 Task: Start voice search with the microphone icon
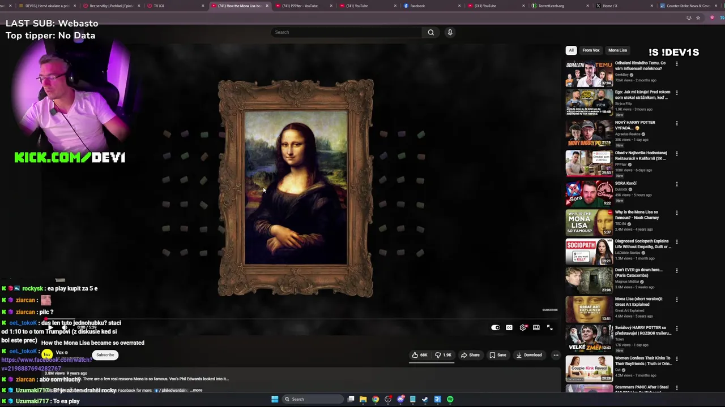point(450,32)
